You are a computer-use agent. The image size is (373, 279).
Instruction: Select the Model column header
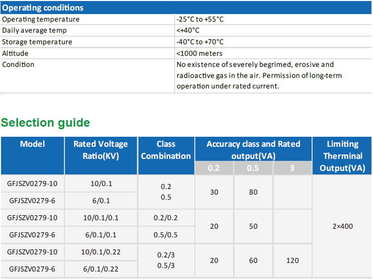tap(33, 144)
